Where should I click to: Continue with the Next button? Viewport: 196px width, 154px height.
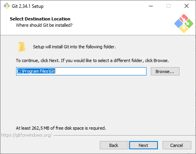point(143,145)
